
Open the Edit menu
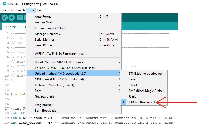[x=11, y=10]
